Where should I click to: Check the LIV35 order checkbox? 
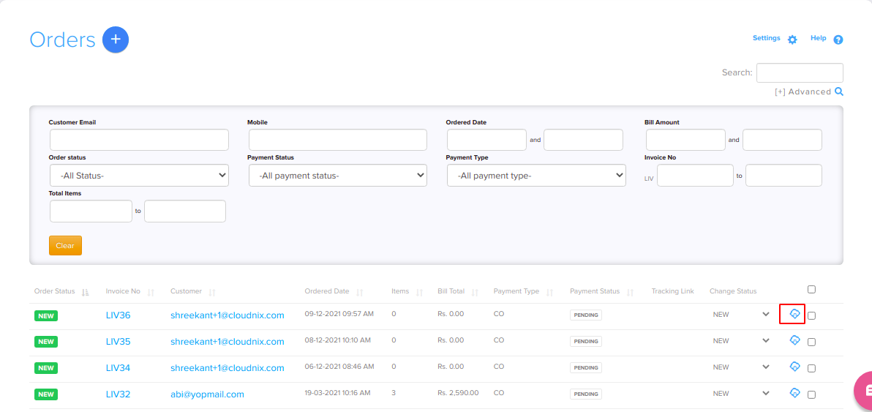pyautogui.click(x=811, y=342)
